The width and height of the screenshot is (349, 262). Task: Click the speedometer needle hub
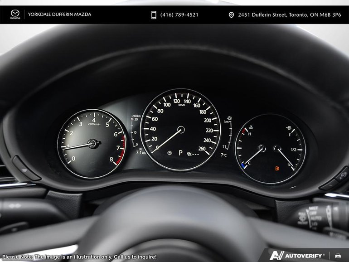coord(181,130)
